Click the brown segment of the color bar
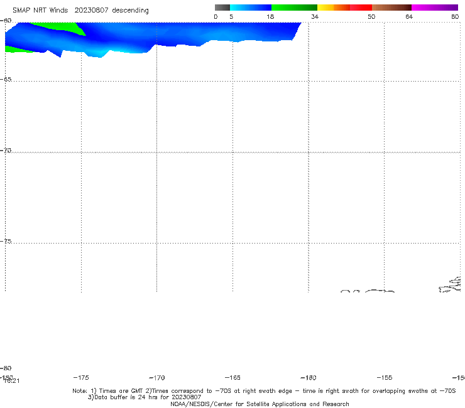 [x=391, y=8]
